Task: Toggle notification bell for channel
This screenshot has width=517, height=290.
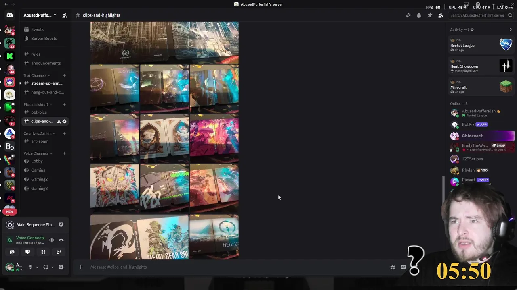Action: (419, 15)
